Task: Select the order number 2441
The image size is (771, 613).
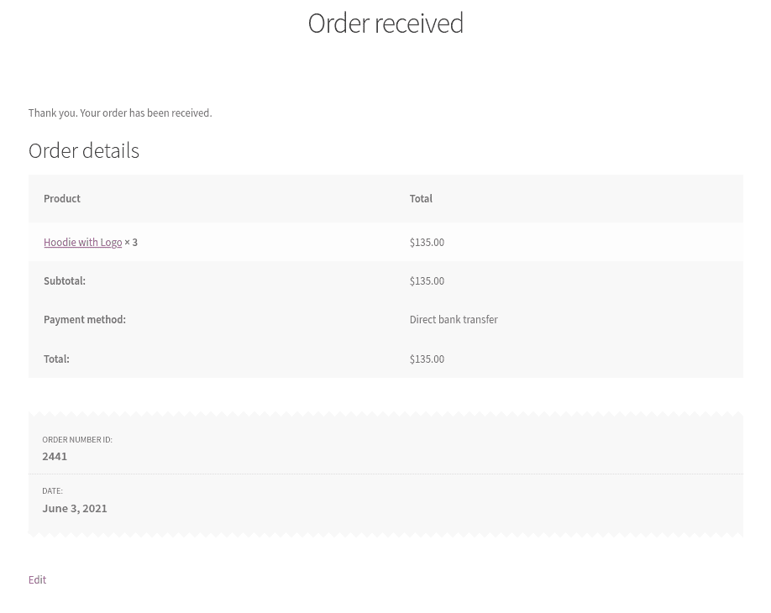Action: (x=55, y=456)
